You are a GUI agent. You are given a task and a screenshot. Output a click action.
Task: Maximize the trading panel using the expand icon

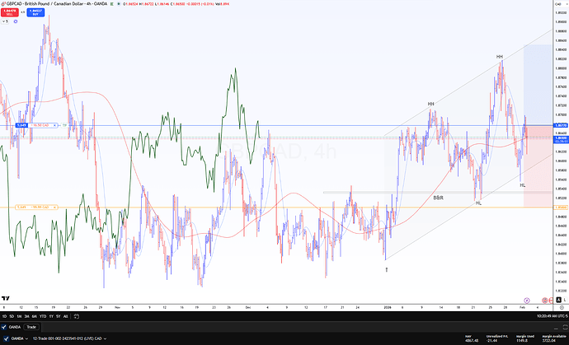[x=565, y=327]
